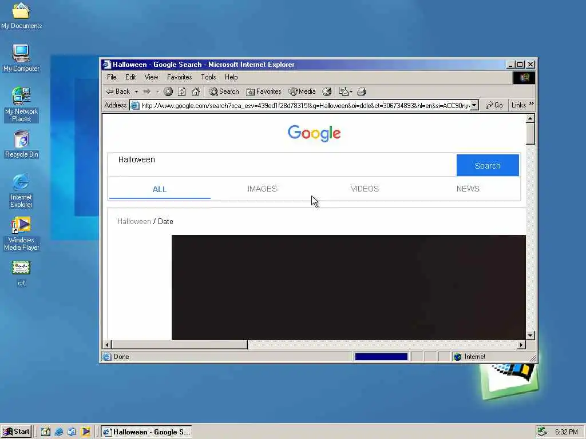Image resolution: width=586 pixels, height=439 pixels.
Task: Select the My Documents desktop icon
Action: [21, 15]
